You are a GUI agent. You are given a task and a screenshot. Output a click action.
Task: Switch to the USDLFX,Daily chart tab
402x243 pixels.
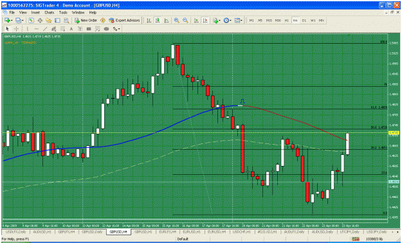[x=16, y=231]
